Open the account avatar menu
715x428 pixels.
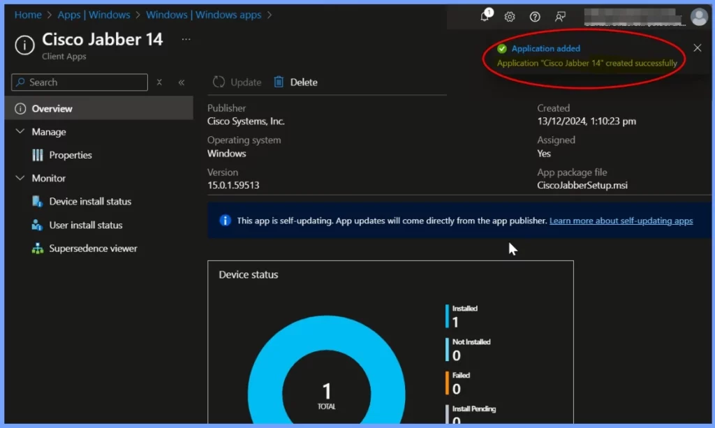[x=699, y=17]
